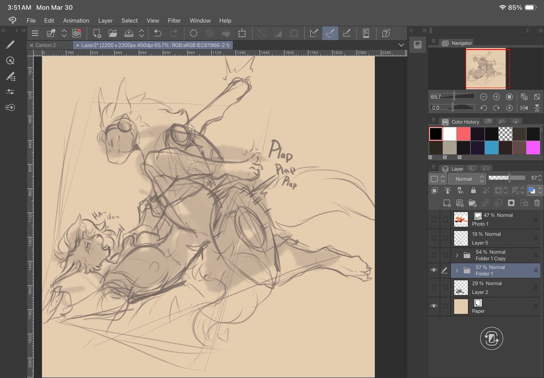The image size is (544, 378).
Task: Click the round device-rotate button
Action: point(491,339)
